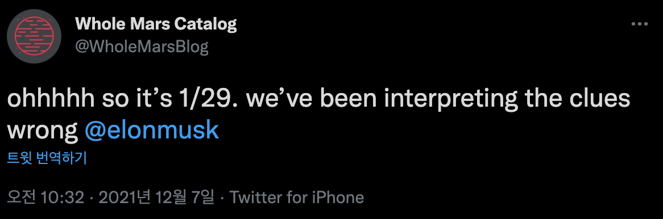Click the 2021년 12월 7일 date

click(154, 197)
